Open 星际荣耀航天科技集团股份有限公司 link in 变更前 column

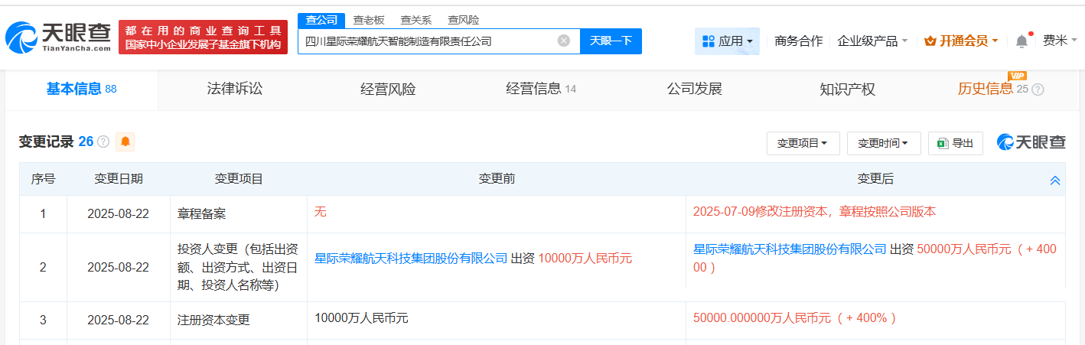(411, 259)
